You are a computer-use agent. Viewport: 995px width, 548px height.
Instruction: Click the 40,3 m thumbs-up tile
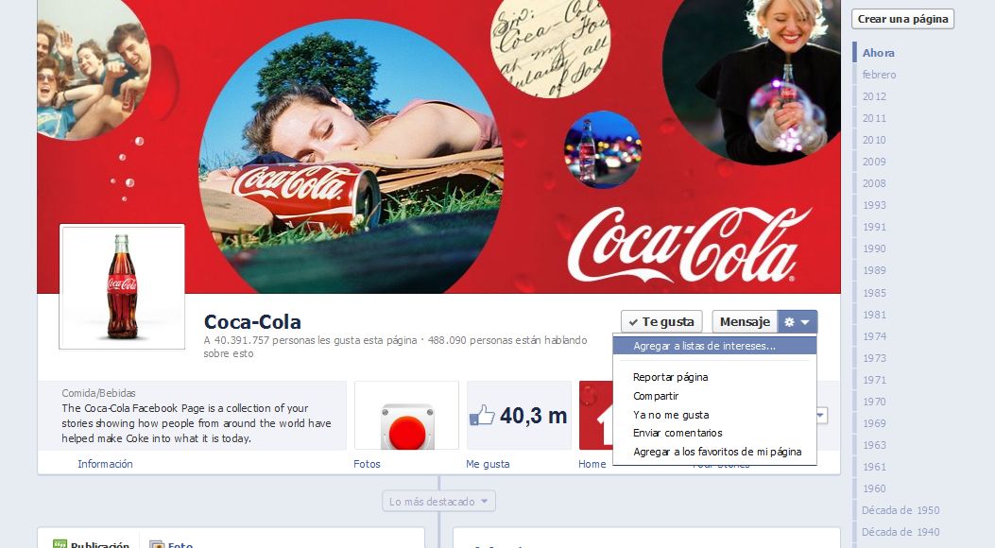[519, 416]
